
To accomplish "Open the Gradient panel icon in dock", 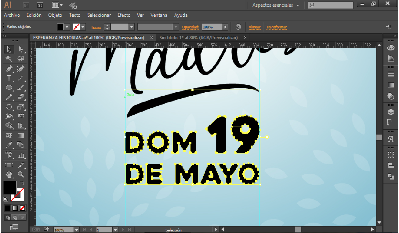I will (x=390, y=85).
